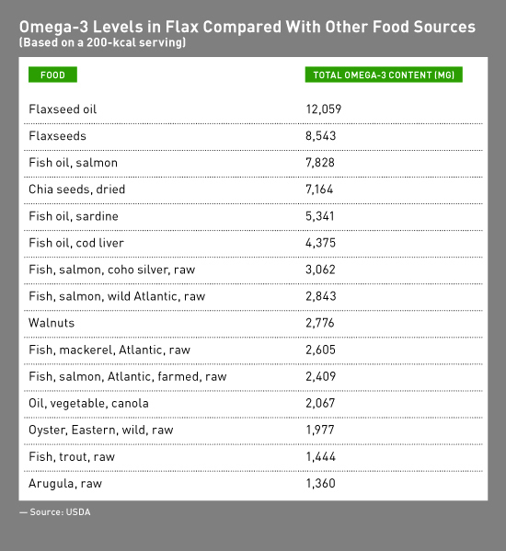This screenshot has width=506, height=551.
Task: Click the TOTAL OMEGA-3 CONTENT (MG) header
Action: [384, 75]
